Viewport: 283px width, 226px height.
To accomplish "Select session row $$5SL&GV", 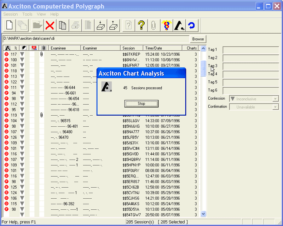I will (101, 121).
